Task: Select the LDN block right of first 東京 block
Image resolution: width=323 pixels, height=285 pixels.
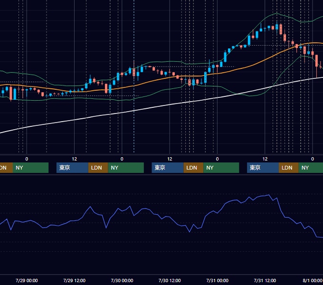Action: [98, 168]
